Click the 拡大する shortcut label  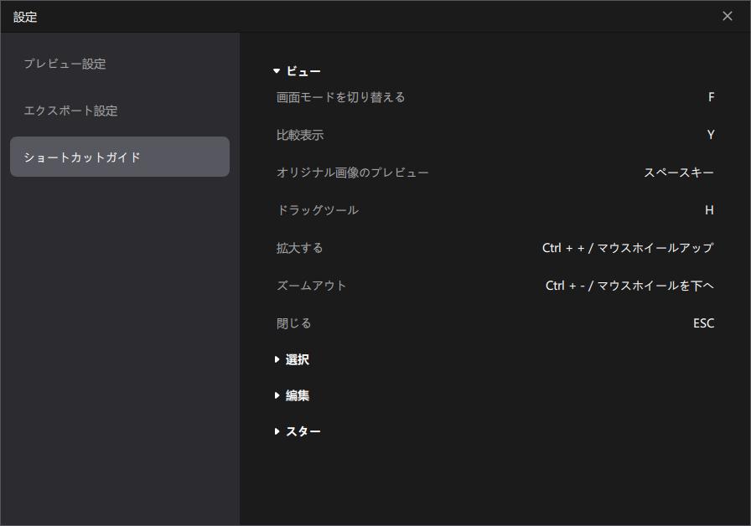(x=300, y=248)
